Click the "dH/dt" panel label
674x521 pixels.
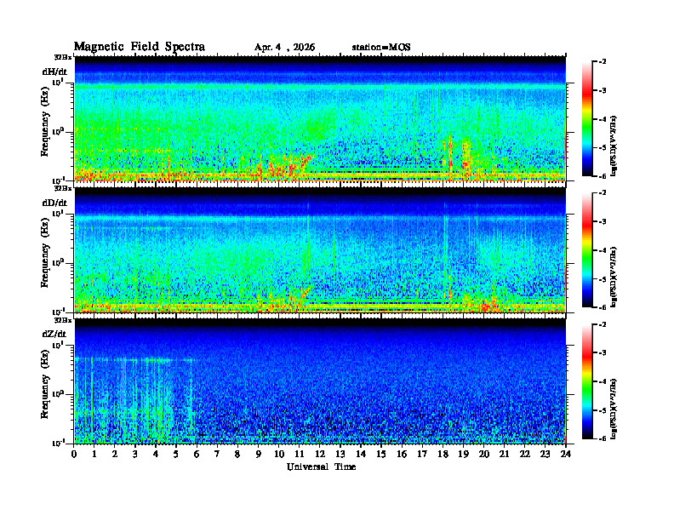[54, 72]
